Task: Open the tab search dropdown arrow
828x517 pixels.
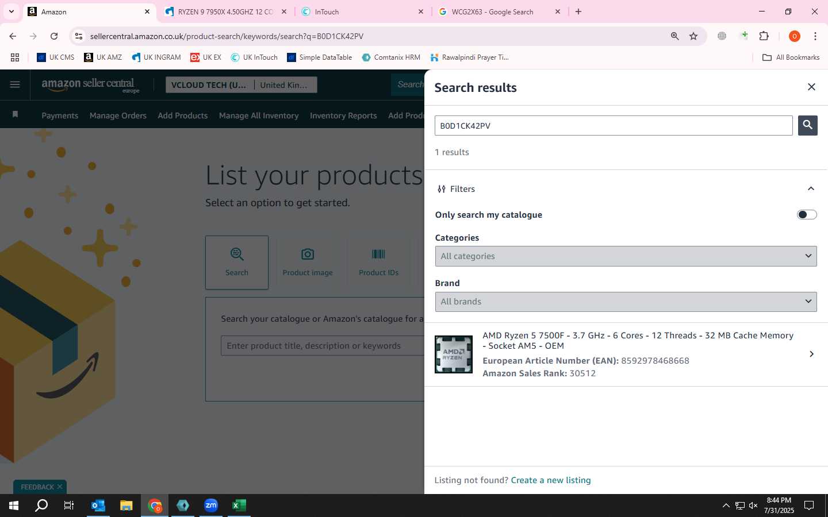Action: coord(11,11)
